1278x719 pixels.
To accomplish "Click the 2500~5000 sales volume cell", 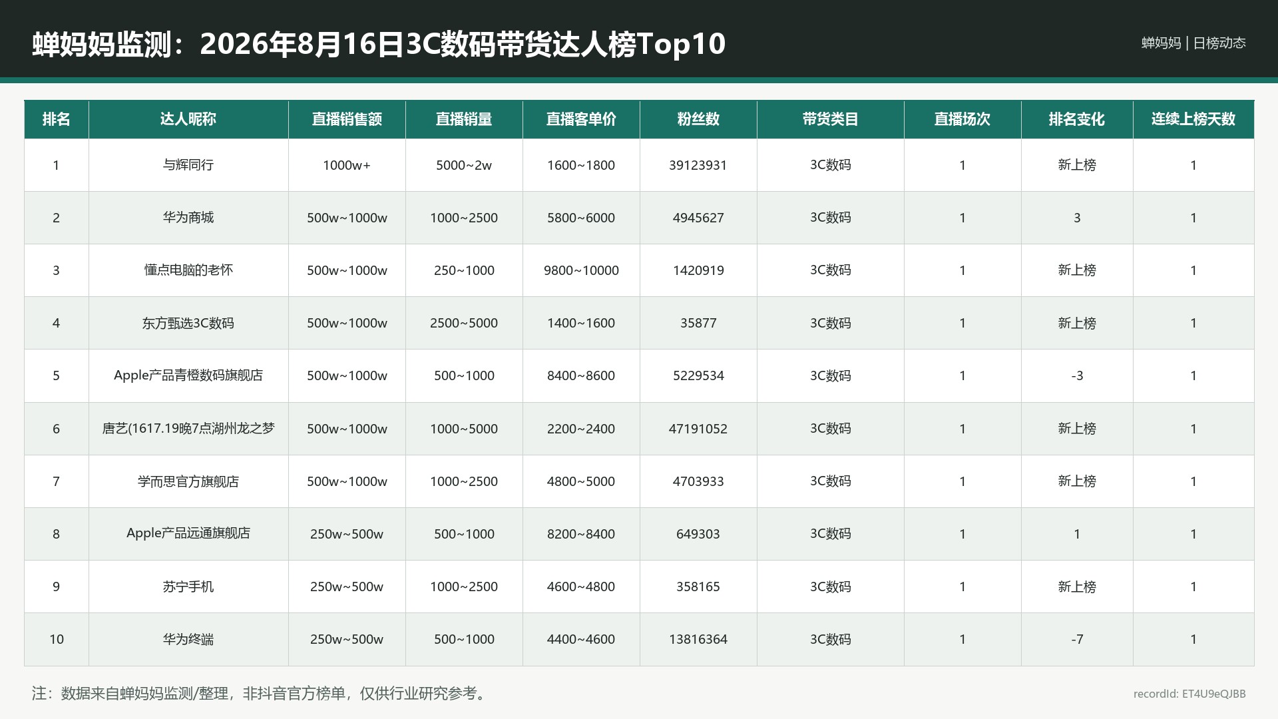I will pyautogui.click(x=464, y=323).
